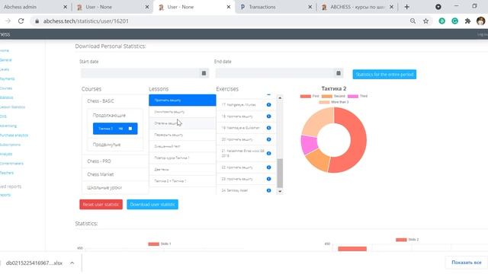This screenshot has width=488, height=274.
Task: Open the browser profile avatar
Action: [480, 21]
